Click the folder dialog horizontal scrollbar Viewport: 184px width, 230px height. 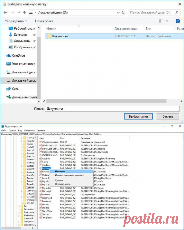106,101
